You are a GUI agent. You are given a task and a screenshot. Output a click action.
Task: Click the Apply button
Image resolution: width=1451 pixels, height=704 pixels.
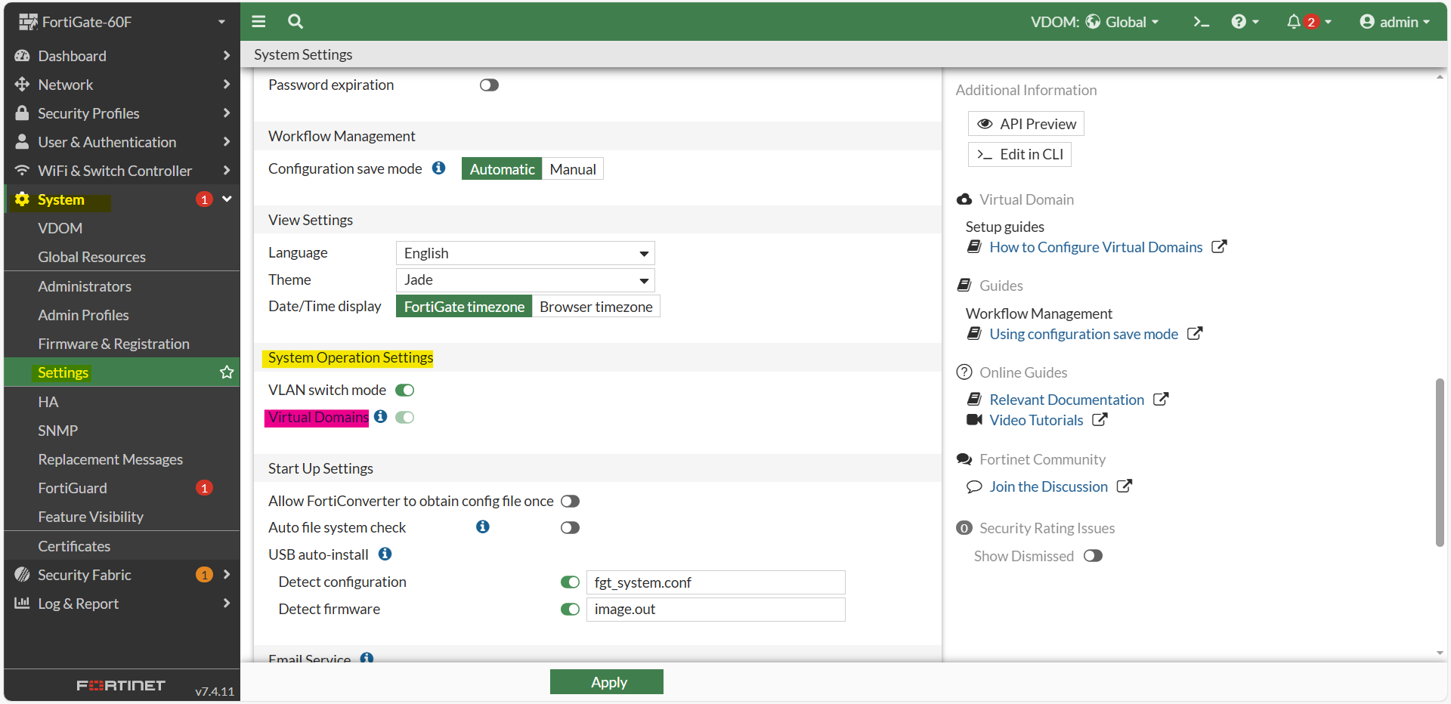pos(607,682)
